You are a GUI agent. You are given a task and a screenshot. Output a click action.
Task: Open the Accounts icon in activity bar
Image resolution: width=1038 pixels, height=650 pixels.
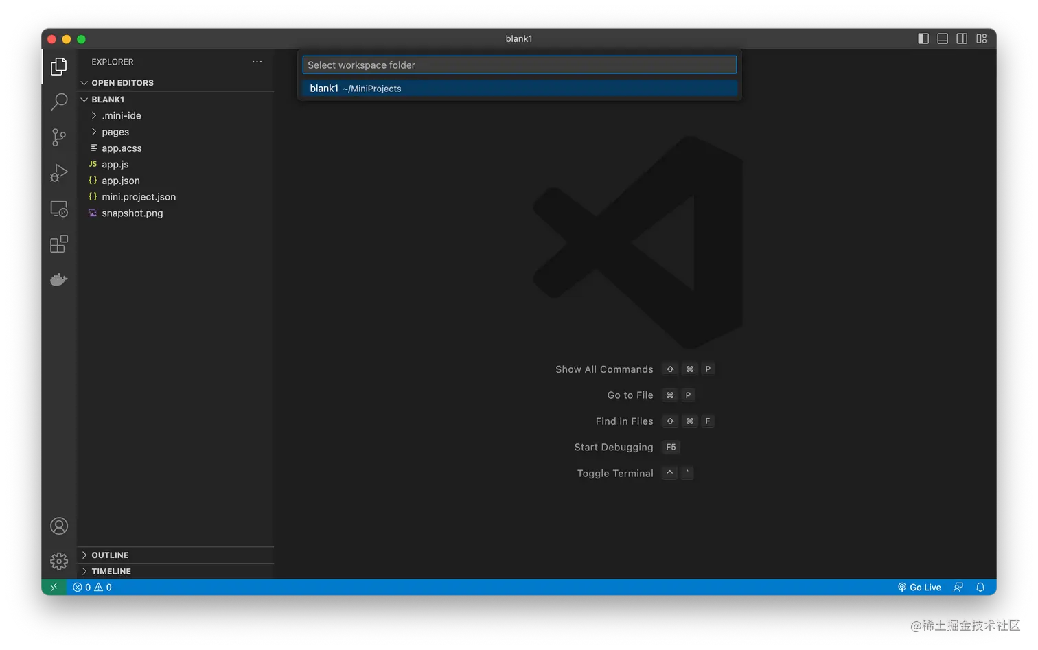59,526
